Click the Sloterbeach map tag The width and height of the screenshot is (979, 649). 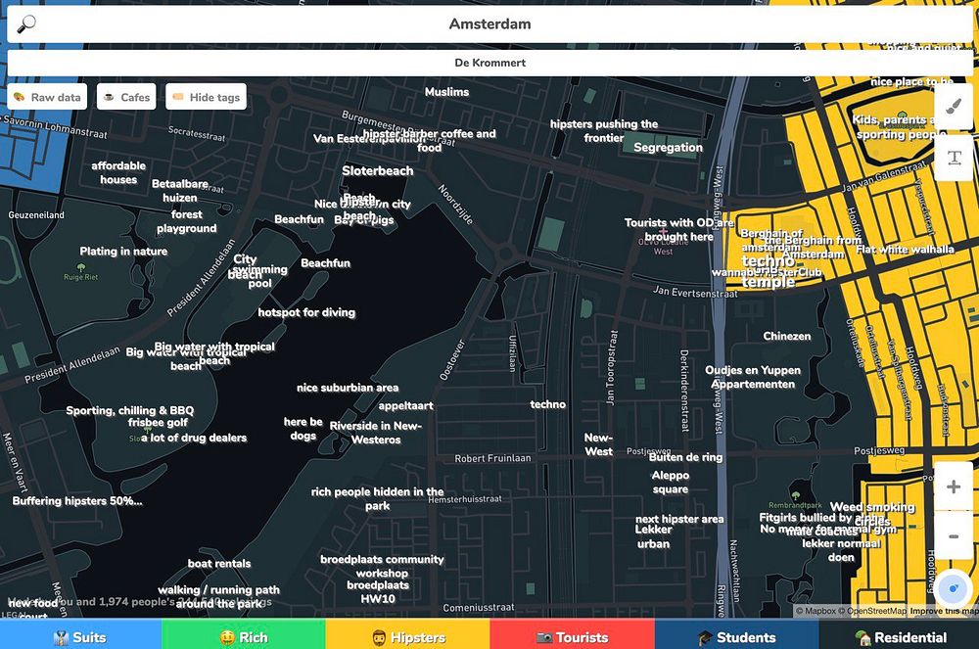point(377,170)
